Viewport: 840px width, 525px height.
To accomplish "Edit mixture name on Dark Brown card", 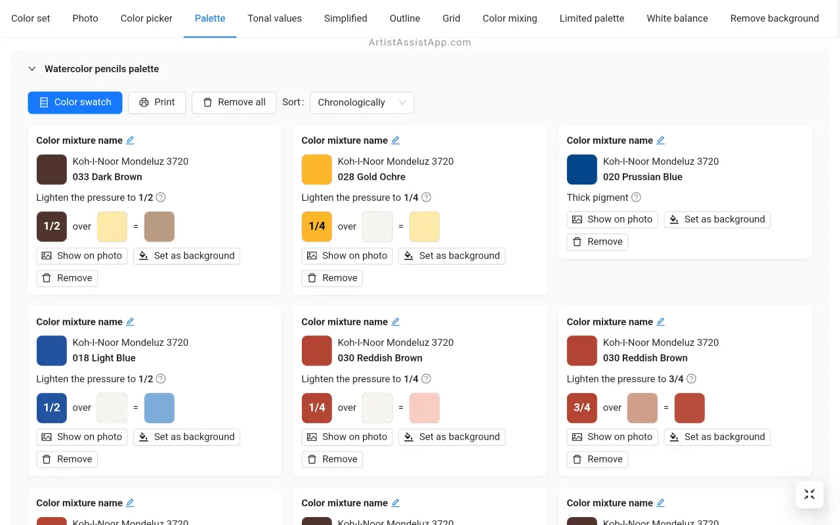I will click(x=130, y=140).
